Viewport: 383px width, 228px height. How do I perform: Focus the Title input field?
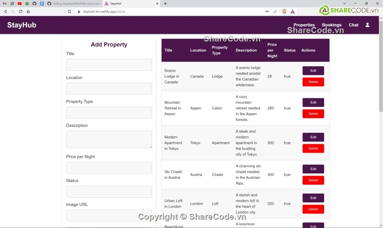(x=109, y=65)
